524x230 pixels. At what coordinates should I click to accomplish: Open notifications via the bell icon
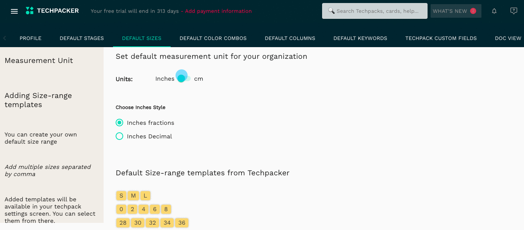494,11
